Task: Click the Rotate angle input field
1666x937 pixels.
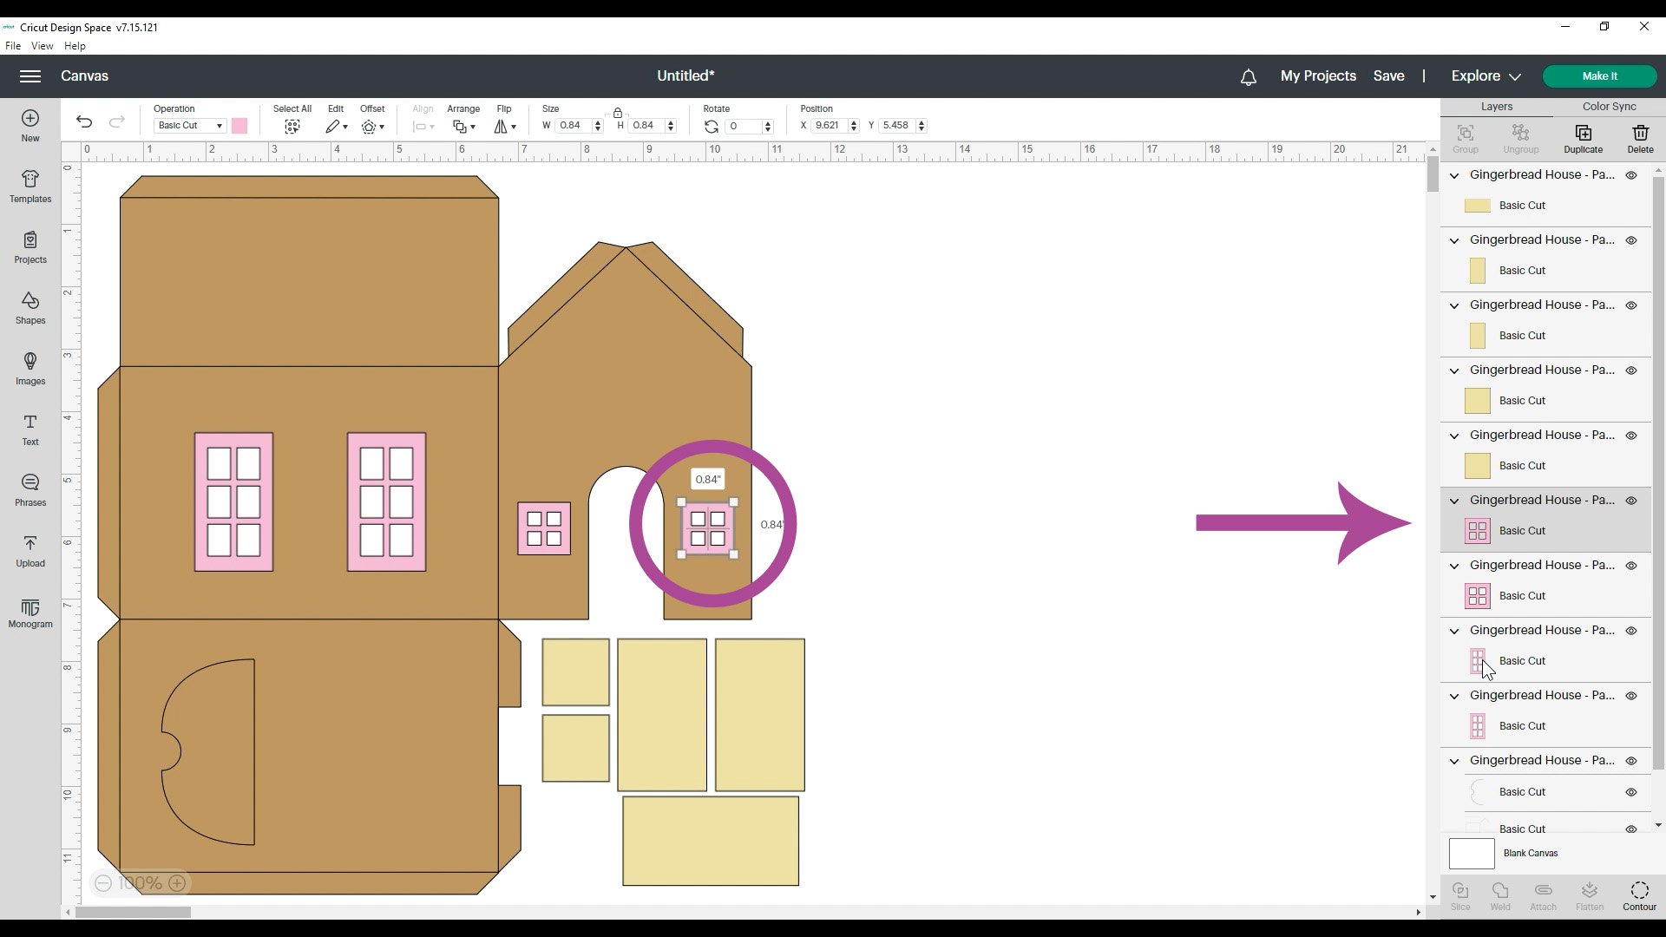Action: coord(744,127)
